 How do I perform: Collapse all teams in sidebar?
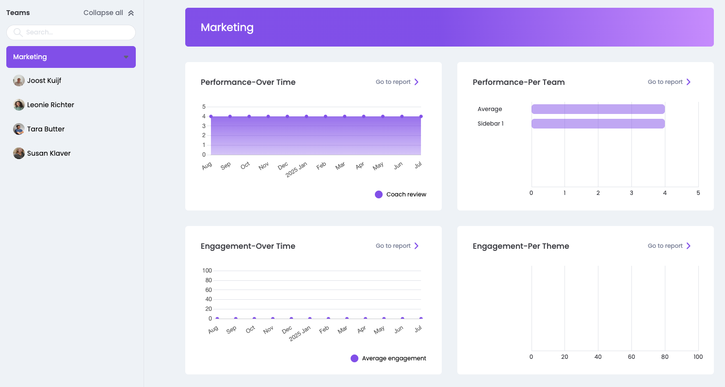[x=103, y=13]
